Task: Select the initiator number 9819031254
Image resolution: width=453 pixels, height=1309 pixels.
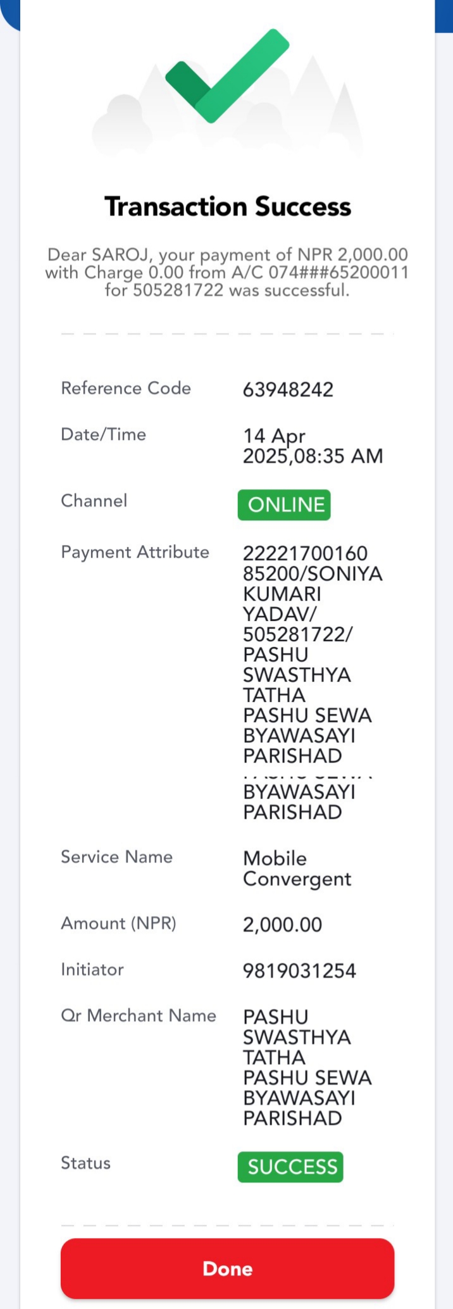Action: pos(299,970)
